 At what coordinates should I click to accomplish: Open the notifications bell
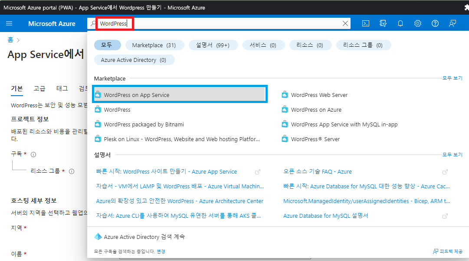(400, 23)
